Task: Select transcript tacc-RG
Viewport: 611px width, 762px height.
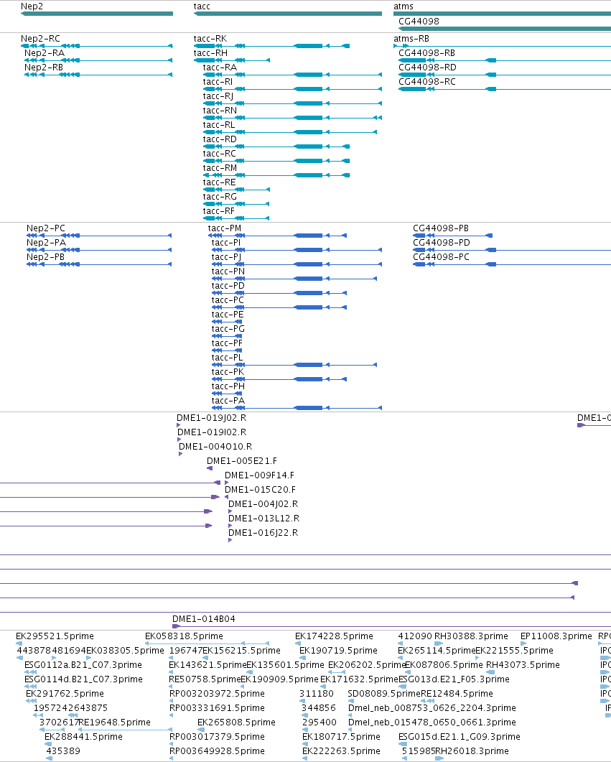Action: coord(220,196)
